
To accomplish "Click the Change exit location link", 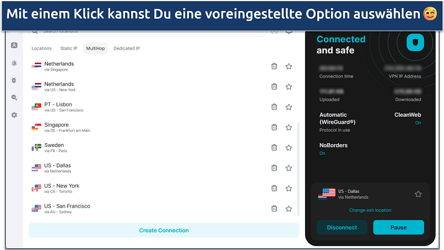I will point(370,210).
